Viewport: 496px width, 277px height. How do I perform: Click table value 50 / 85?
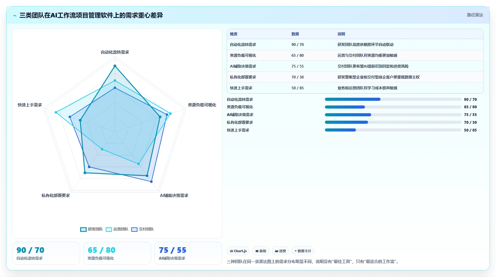coord(298,88)
